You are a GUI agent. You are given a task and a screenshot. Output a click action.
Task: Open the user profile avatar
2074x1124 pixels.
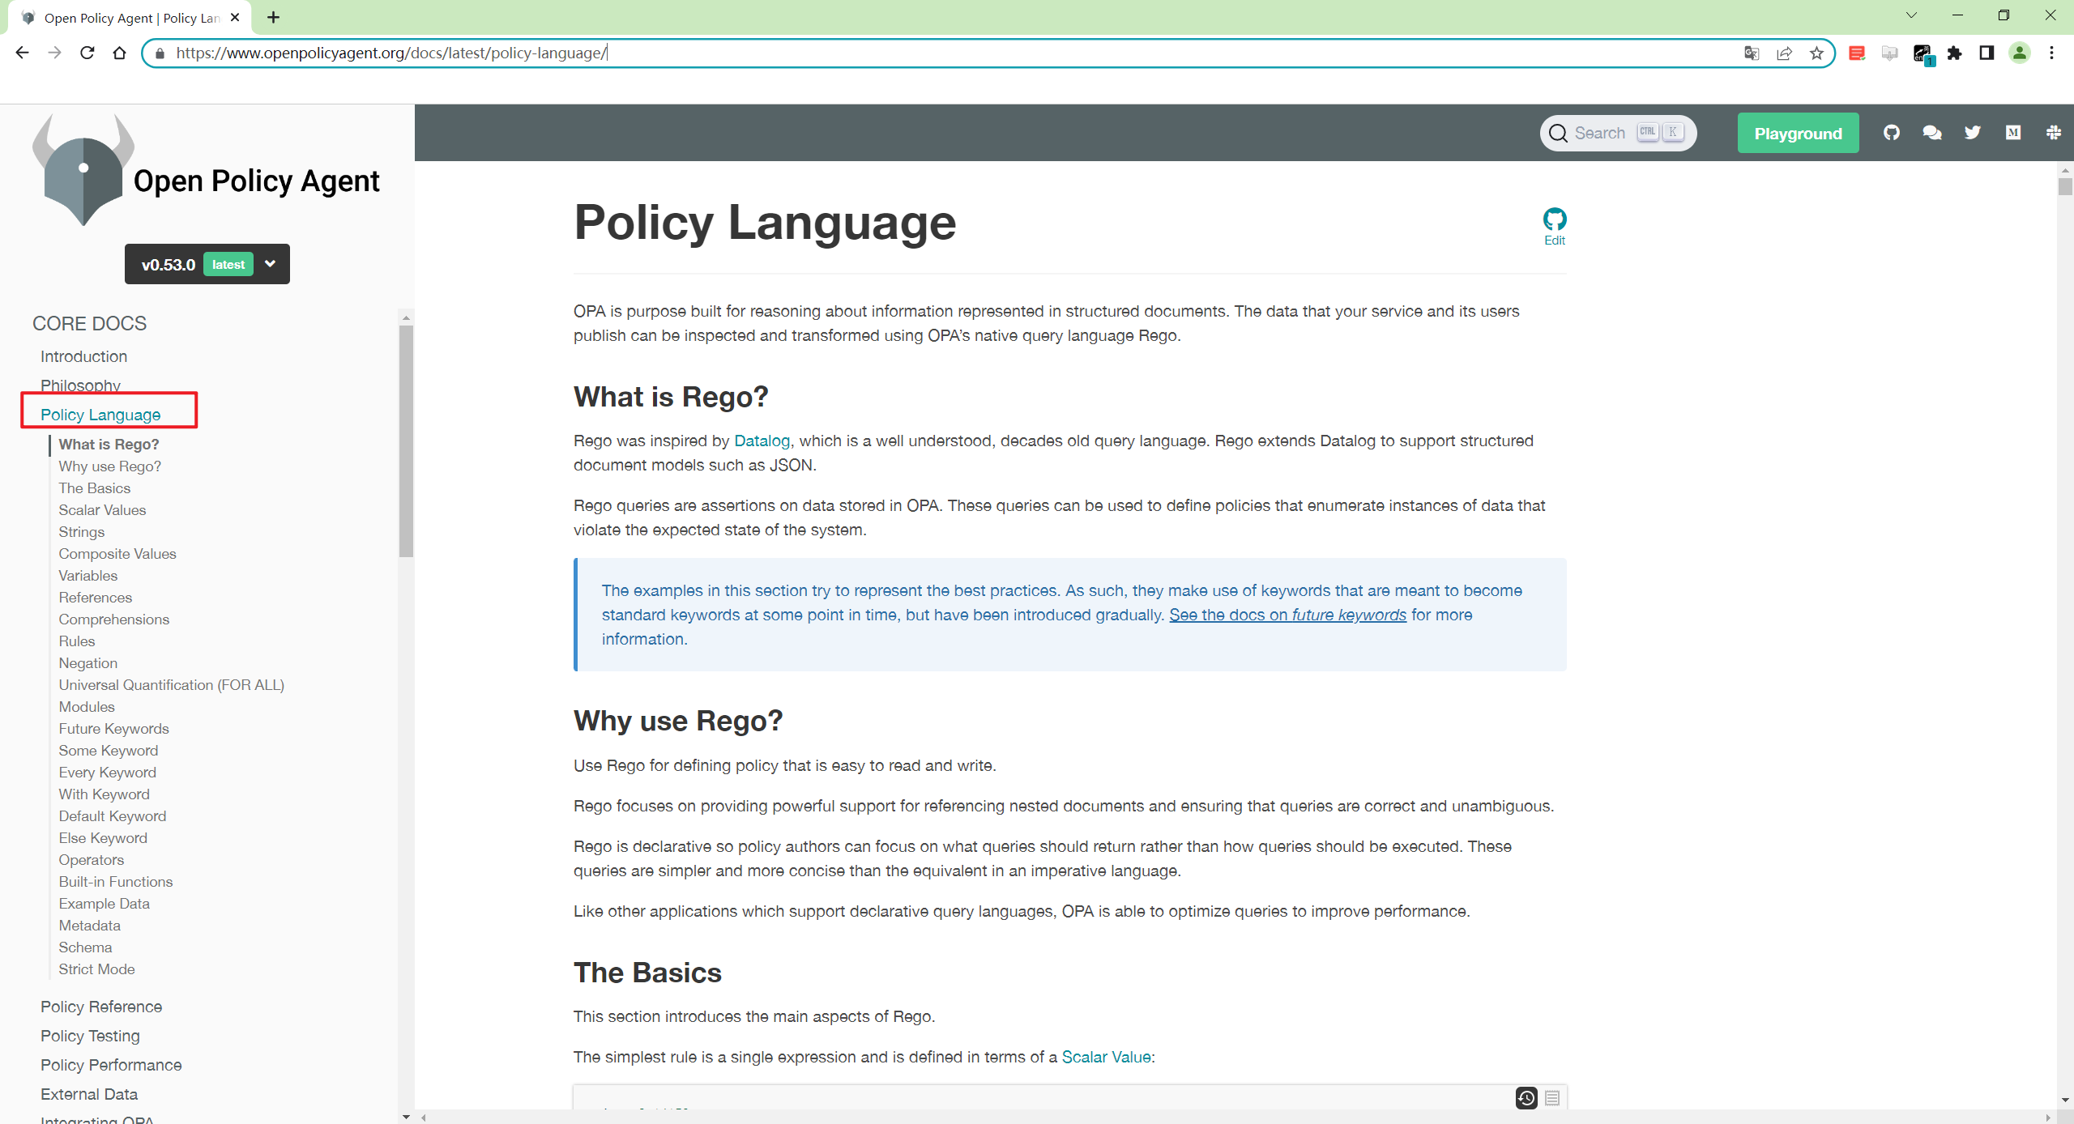[x=2020, y=53]
